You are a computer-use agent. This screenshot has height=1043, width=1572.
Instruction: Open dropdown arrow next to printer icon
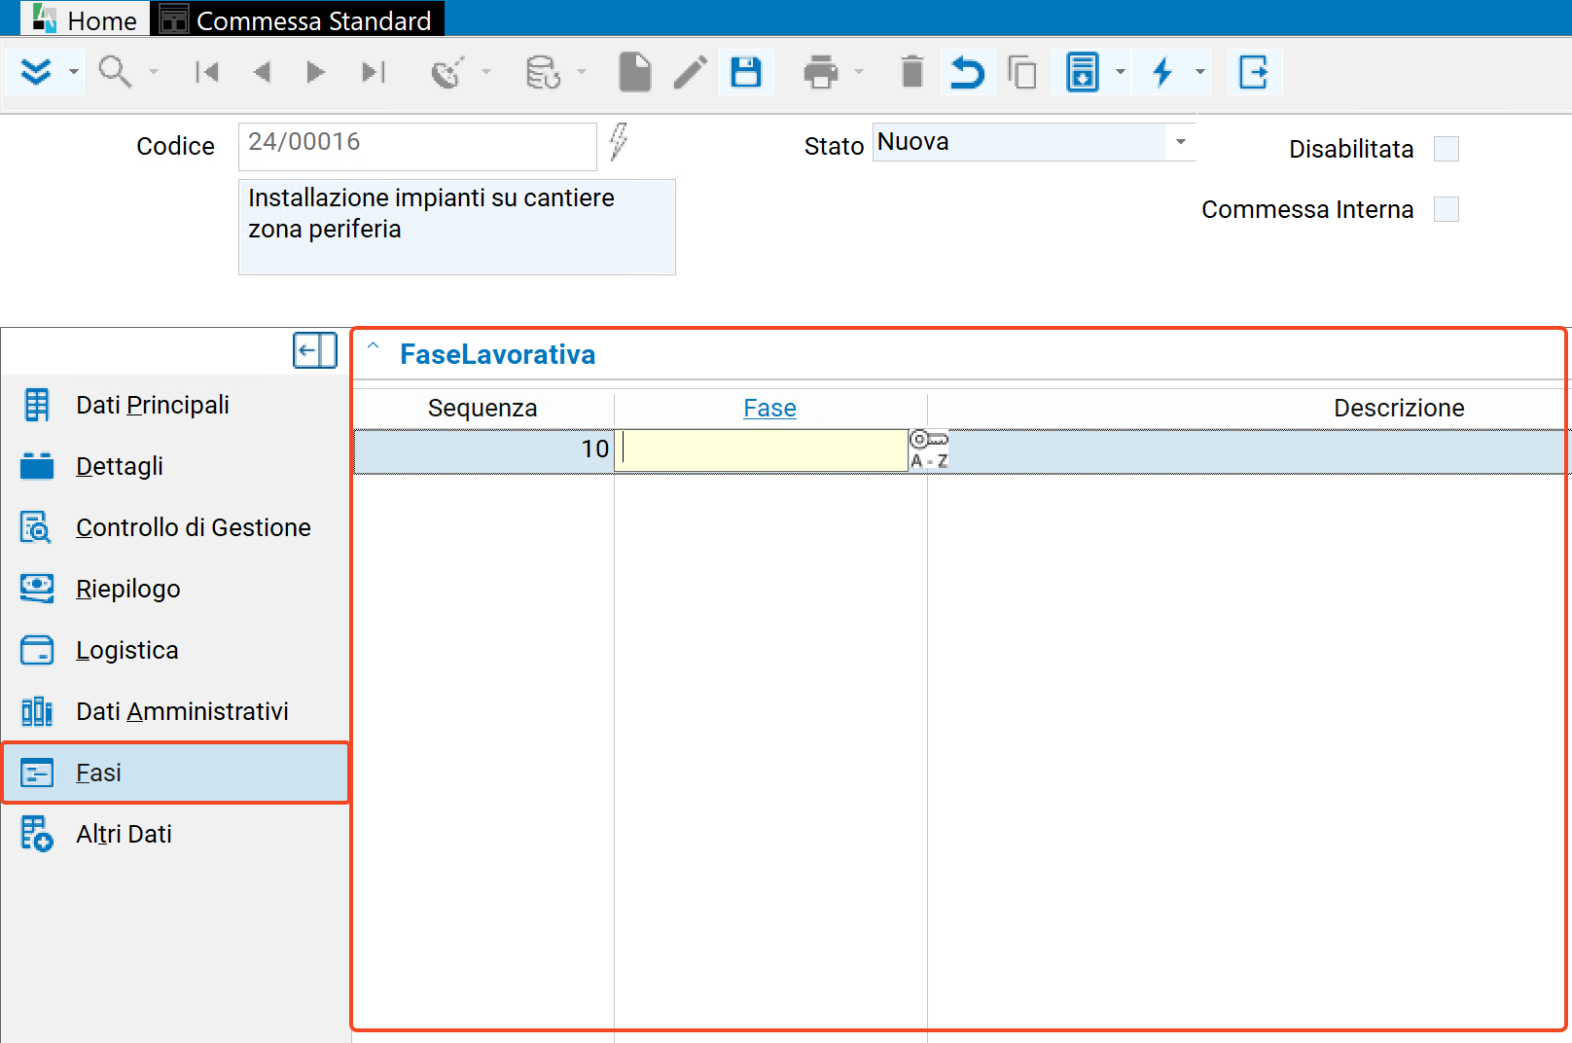pyautogui.click(x=859, y=72)
